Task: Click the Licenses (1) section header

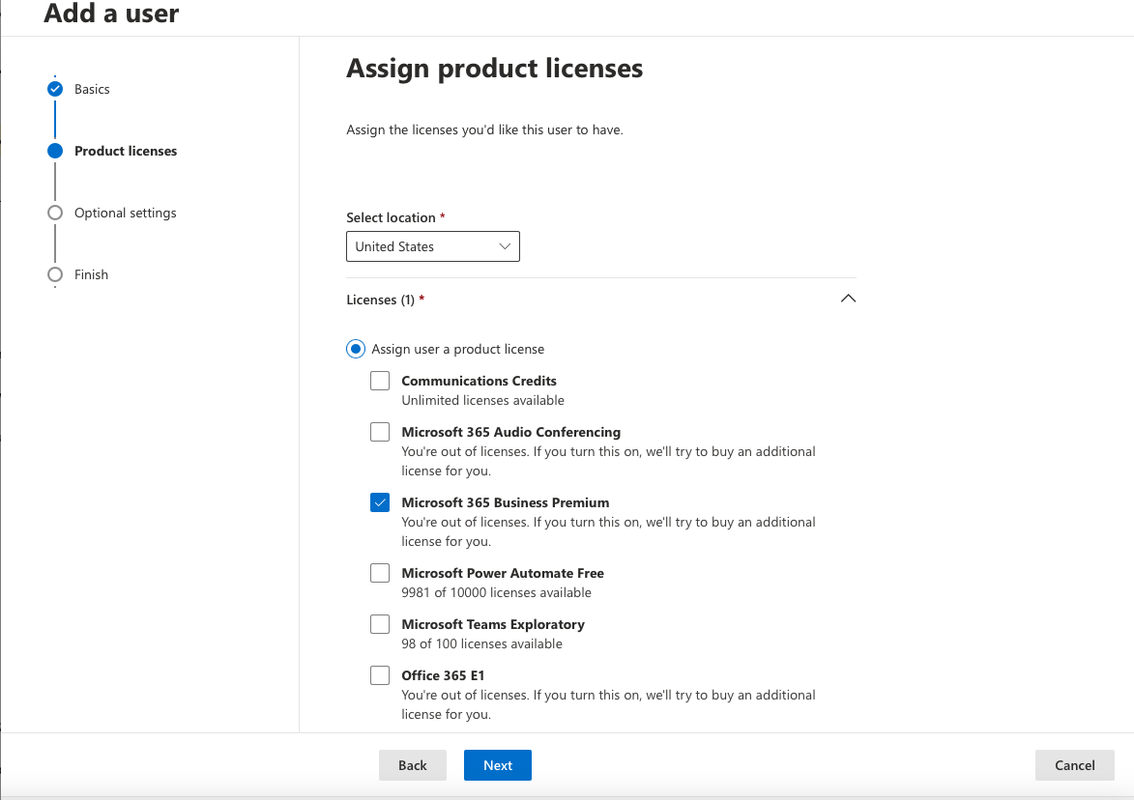Action: tap(601, 300)
